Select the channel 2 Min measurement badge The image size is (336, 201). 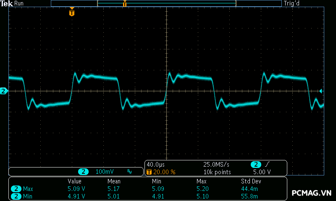coord(16,196)
